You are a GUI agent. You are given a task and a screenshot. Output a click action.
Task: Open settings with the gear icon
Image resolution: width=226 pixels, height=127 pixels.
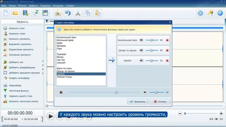[x=200, y=13]
